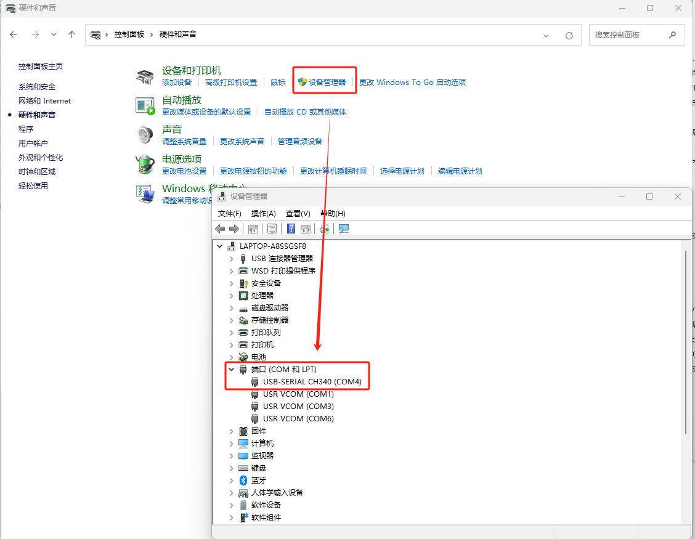
Task: Open the 查看(V) menu
Action: pyautogui.click(x=298, y=214)
